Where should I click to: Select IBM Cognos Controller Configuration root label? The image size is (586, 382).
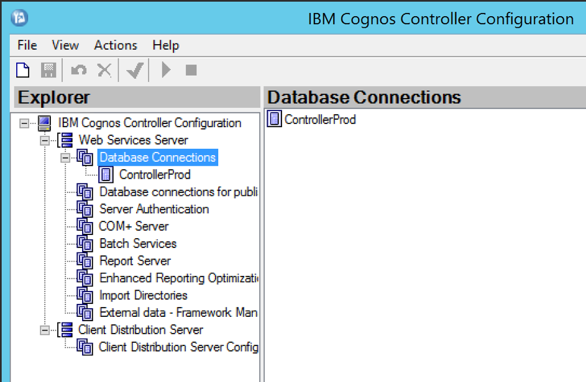150,123
